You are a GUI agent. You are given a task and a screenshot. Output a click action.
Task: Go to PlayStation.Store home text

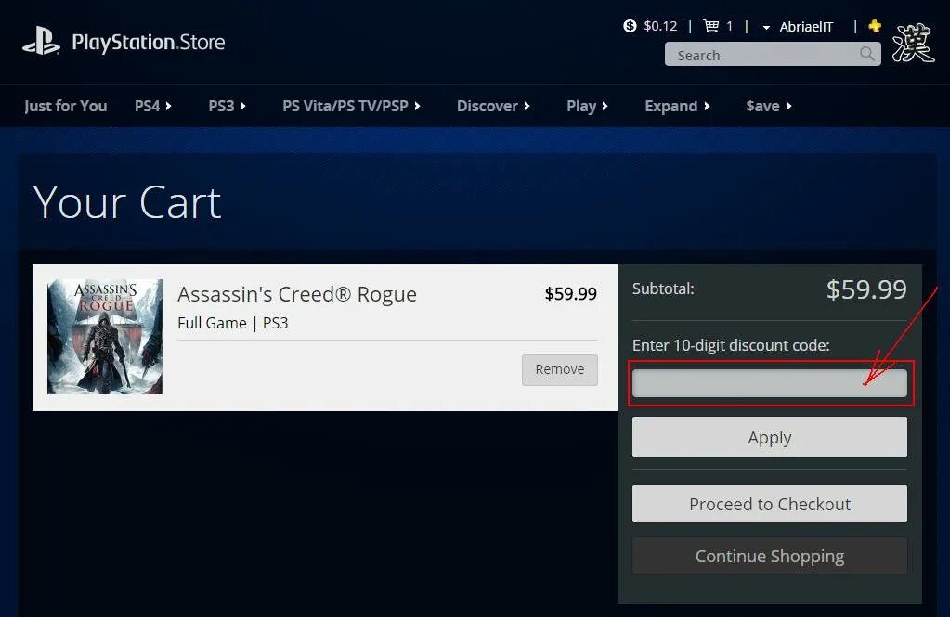[149, 42]
